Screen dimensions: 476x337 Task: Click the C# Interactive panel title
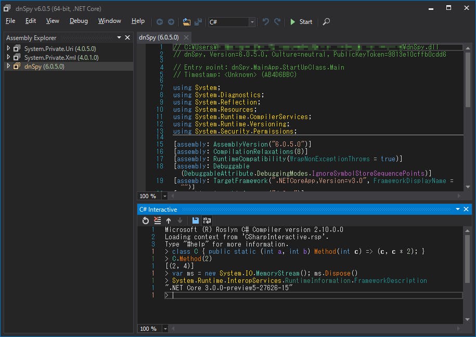pyautogui.click(x=158, y=210)
